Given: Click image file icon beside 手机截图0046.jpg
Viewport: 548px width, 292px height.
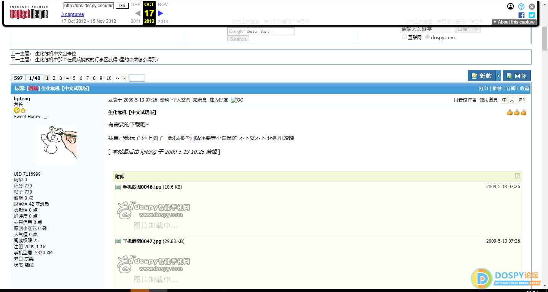Looking at the screenshot, I should pyautogui.click(x=118, y=187).
